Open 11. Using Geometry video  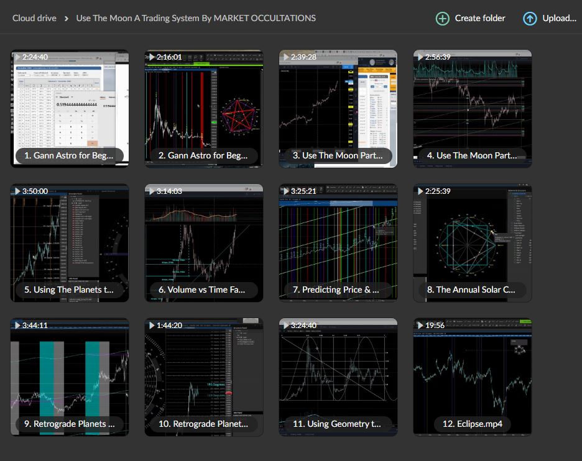(338, 377)
